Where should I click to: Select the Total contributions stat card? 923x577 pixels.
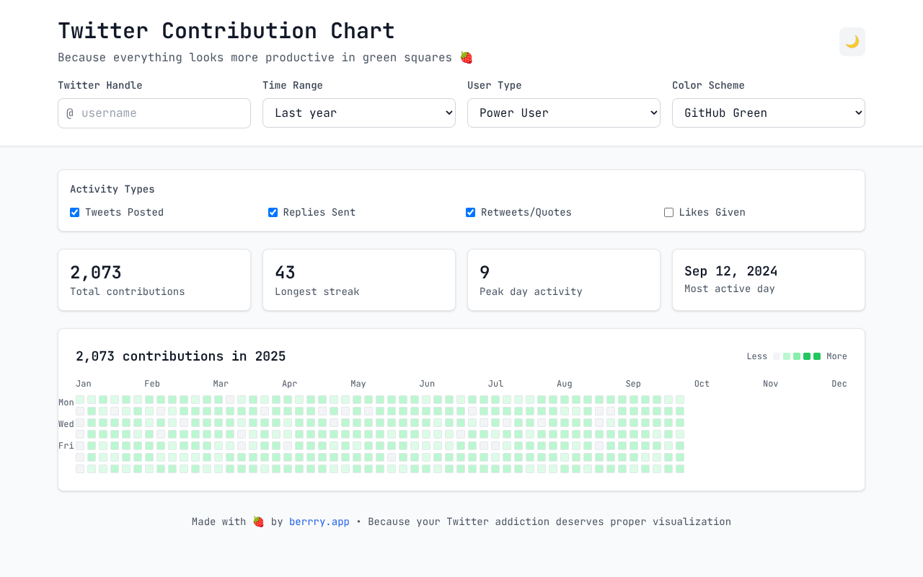(154, 280)
